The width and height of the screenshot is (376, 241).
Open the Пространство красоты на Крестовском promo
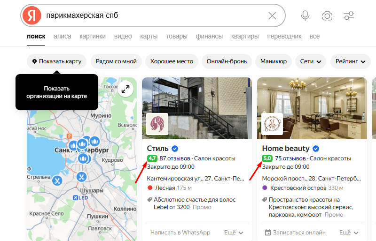click(x=311, y=207)
